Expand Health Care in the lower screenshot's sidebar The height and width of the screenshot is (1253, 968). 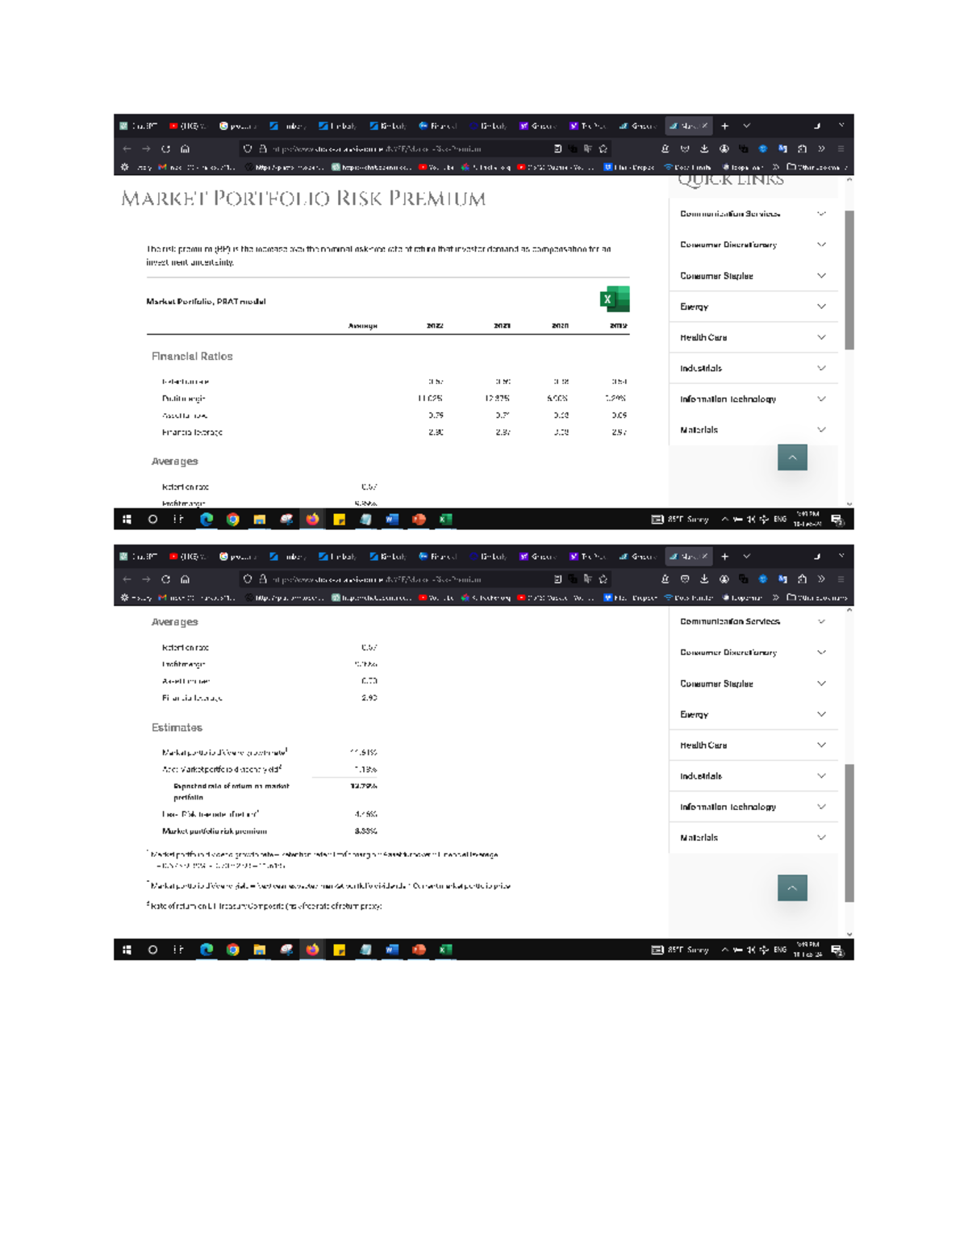point(753,745)
